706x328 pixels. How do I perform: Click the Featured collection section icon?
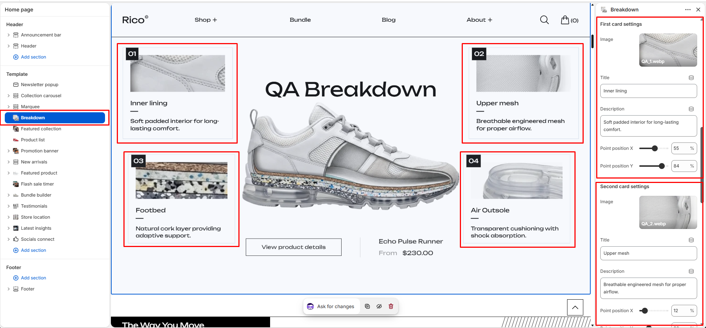coord(16,129)
